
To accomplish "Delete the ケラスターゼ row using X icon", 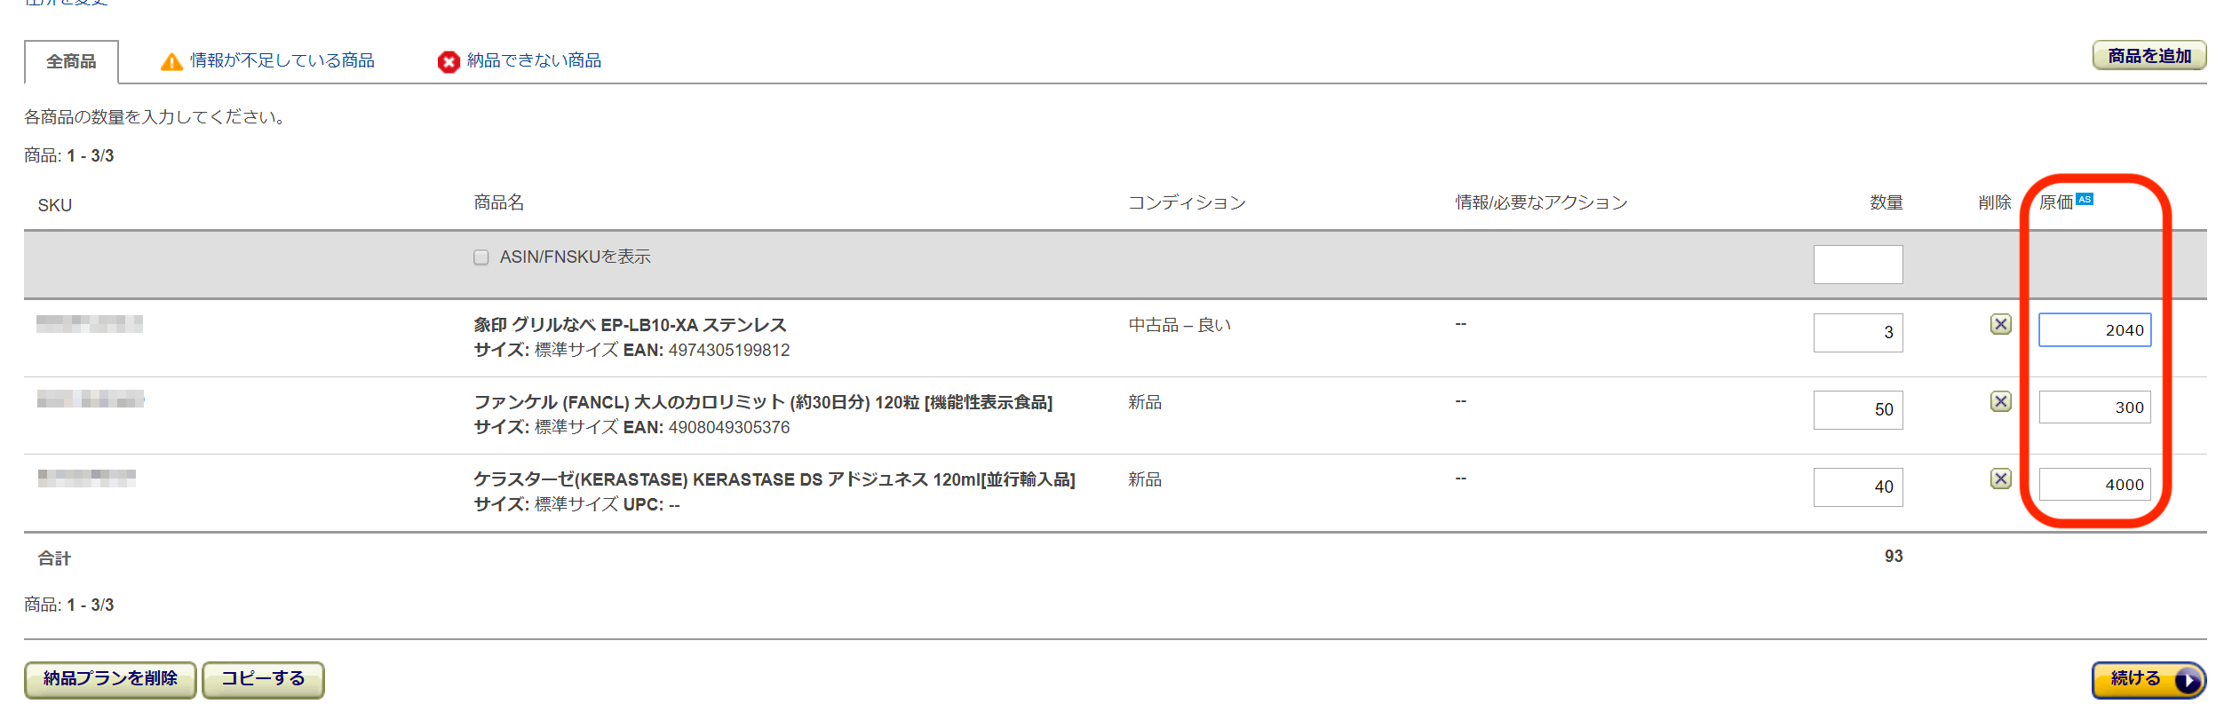I will [2000, 479].
